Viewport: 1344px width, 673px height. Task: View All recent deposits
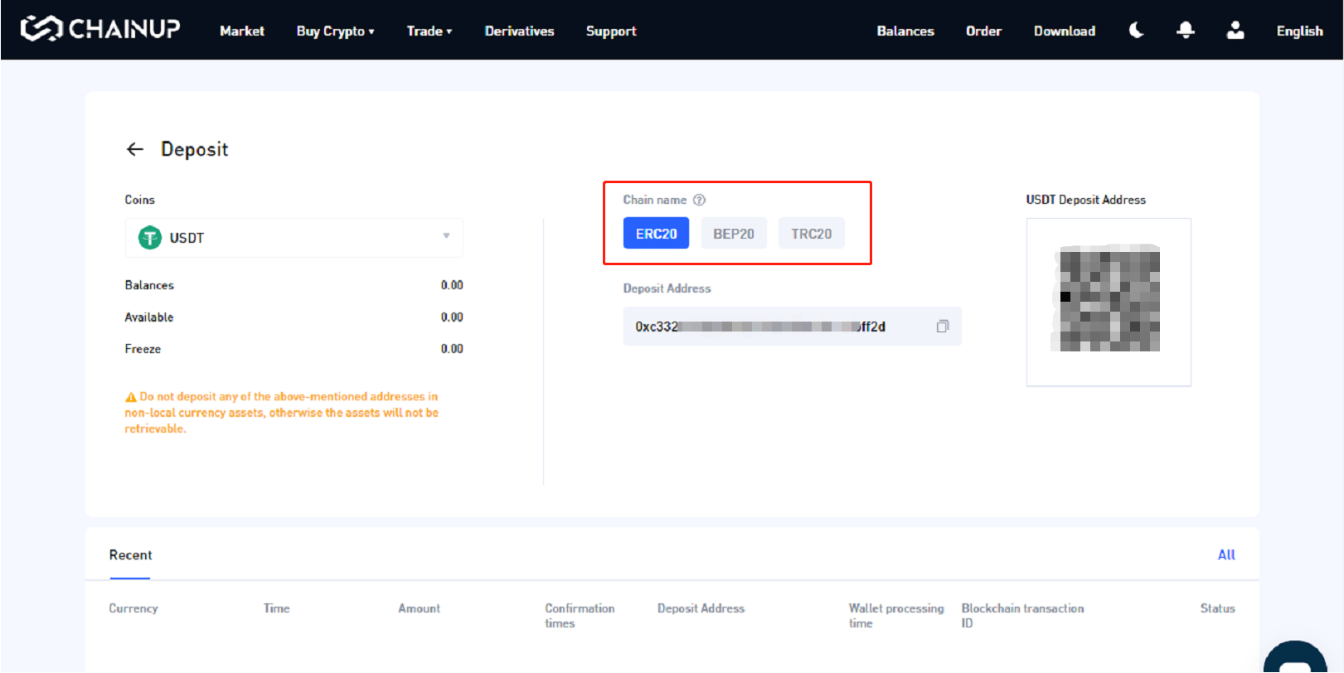(1225, 555)
